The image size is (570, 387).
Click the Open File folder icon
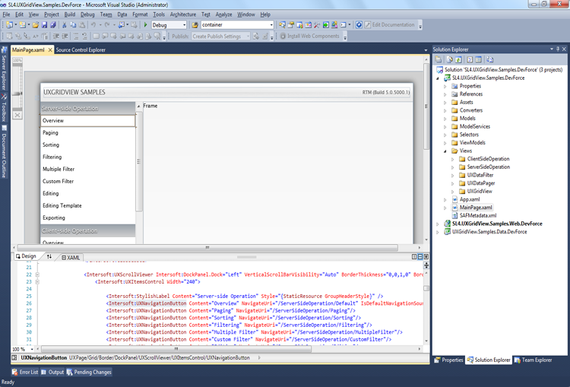click(35, 25)
